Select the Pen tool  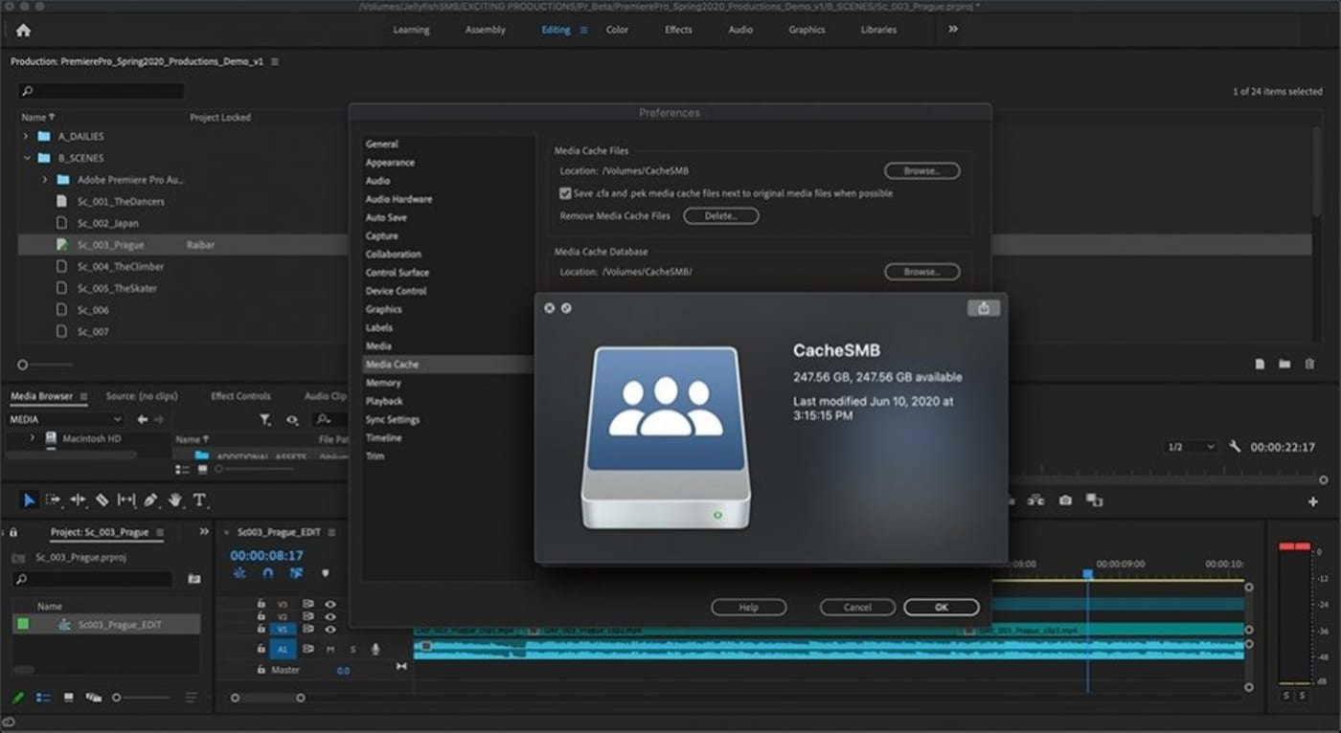tap(150, 500)
